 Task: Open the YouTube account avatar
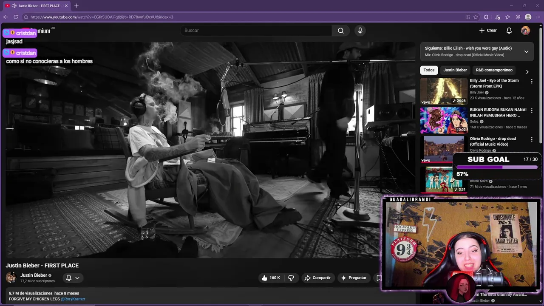(x=526, y=31)
